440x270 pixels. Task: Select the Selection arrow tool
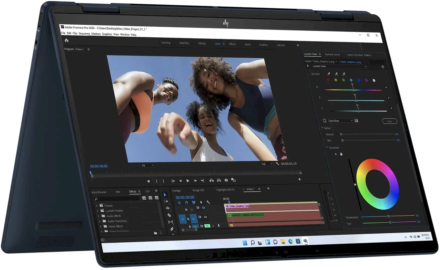pyautogui.click(x=165, y=195)
